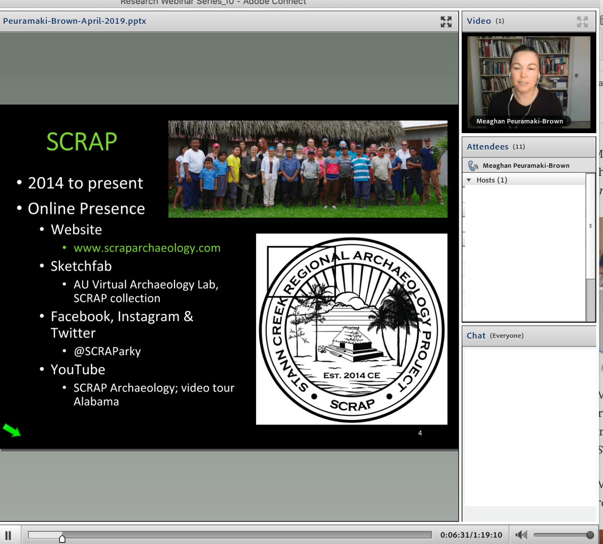Open the www.scraparchaeology.com link
The height and width of the screenshot is (544, 603).
pyautogui.click(x=147, y=248)
